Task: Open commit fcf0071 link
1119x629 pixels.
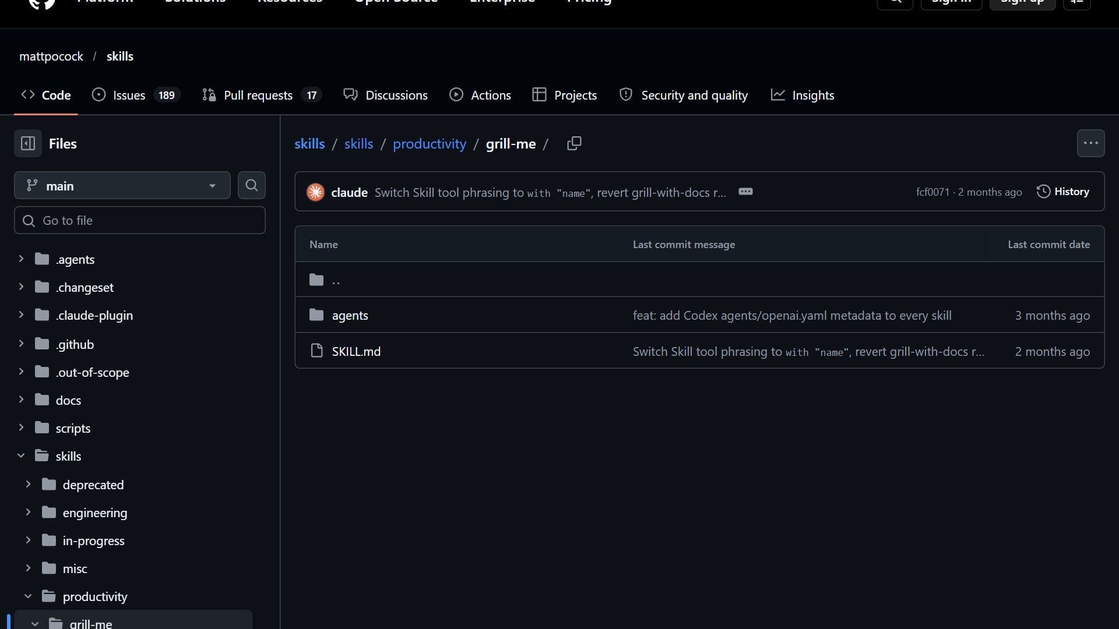Action: click(x=932, y=192)
